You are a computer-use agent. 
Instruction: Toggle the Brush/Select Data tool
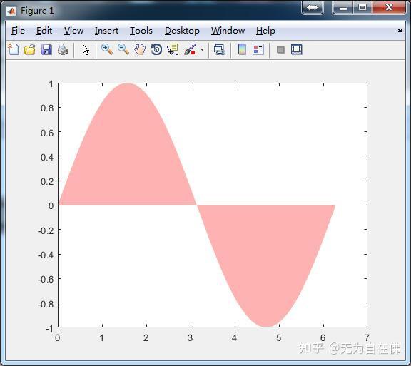190,49
